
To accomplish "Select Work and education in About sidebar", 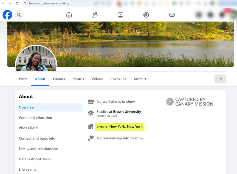I will coord(35,118).
